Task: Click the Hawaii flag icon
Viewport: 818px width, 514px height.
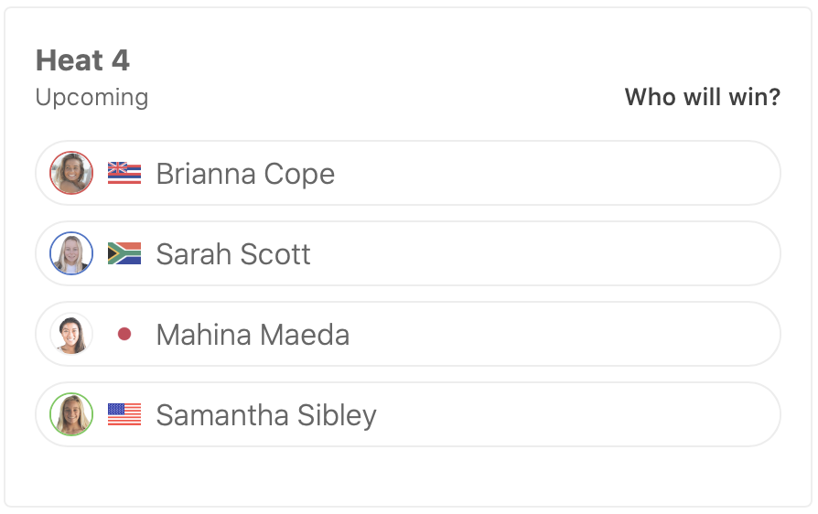Action: pyautogui.click(x=124, y=173)
